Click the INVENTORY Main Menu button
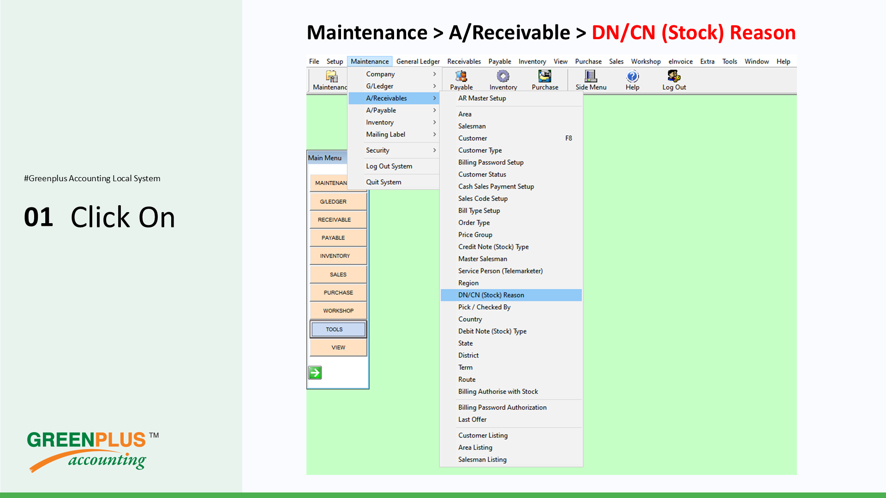This screenshot has height=498, width=886. pyautogui.click(x=338, y=256)
